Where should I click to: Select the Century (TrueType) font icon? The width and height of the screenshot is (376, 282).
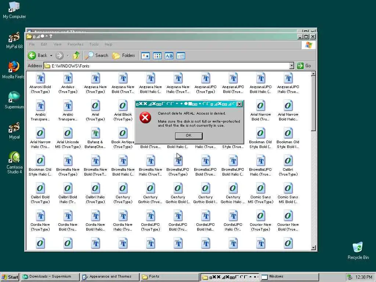[x=123, y=193]
